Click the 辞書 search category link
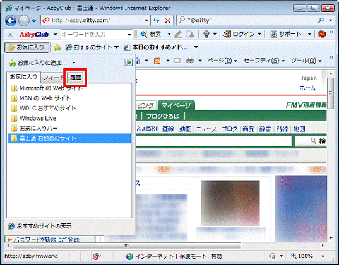Viewport: 339px width, 265px height. pos(265,129)
